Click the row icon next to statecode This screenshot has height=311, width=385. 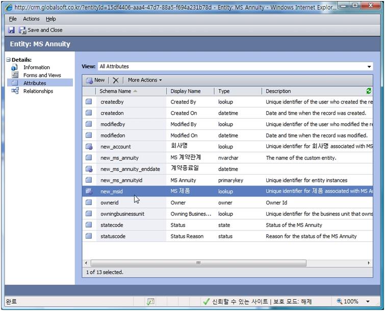[89, 225]
